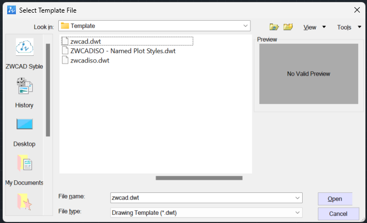Open the favorites folder with star icon
Screen dimensions: 367x223
tap(24, 202)
